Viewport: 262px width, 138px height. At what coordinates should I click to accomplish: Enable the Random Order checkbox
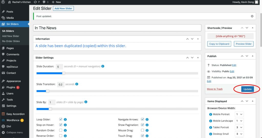pos(61,130)
